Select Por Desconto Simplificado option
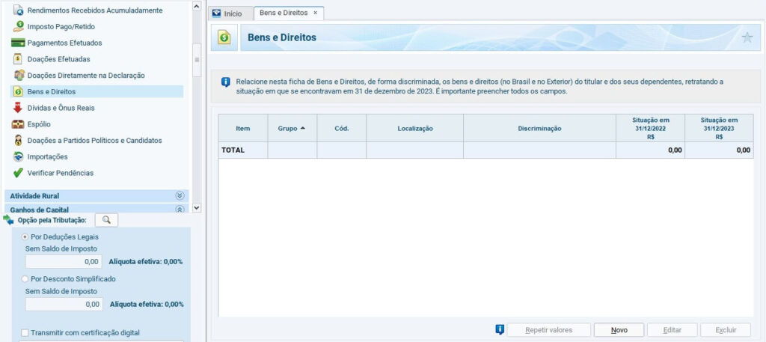 (x=25, y=279)
